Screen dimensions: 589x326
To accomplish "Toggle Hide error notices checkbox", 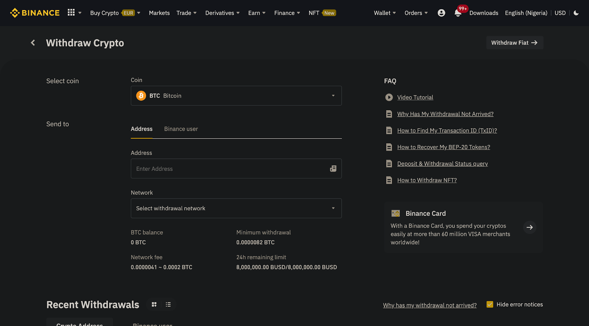I will pyautogui.click(x=490, y=304).
